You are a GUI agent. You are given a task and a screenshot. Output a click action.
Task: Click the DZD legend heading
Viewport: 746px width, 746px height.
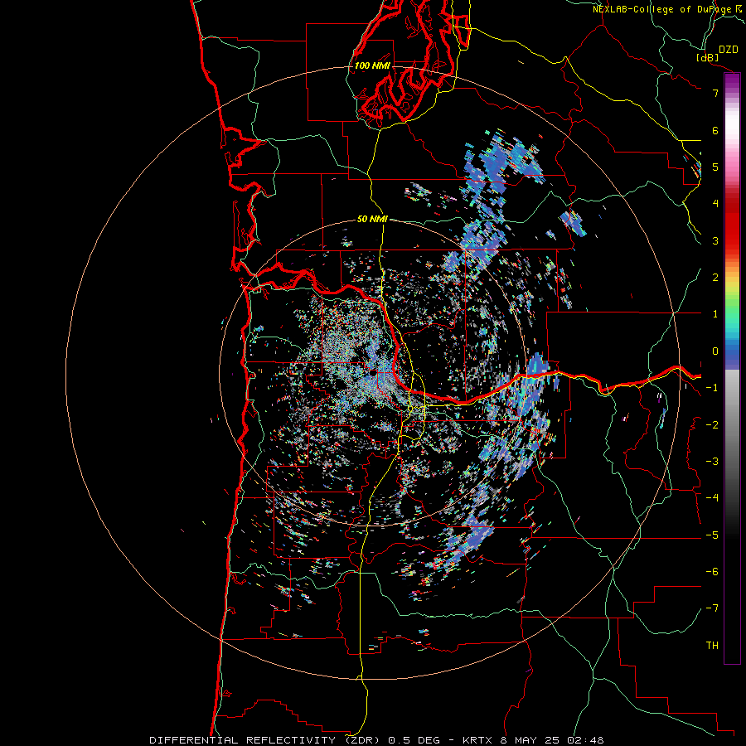point(729,50)
